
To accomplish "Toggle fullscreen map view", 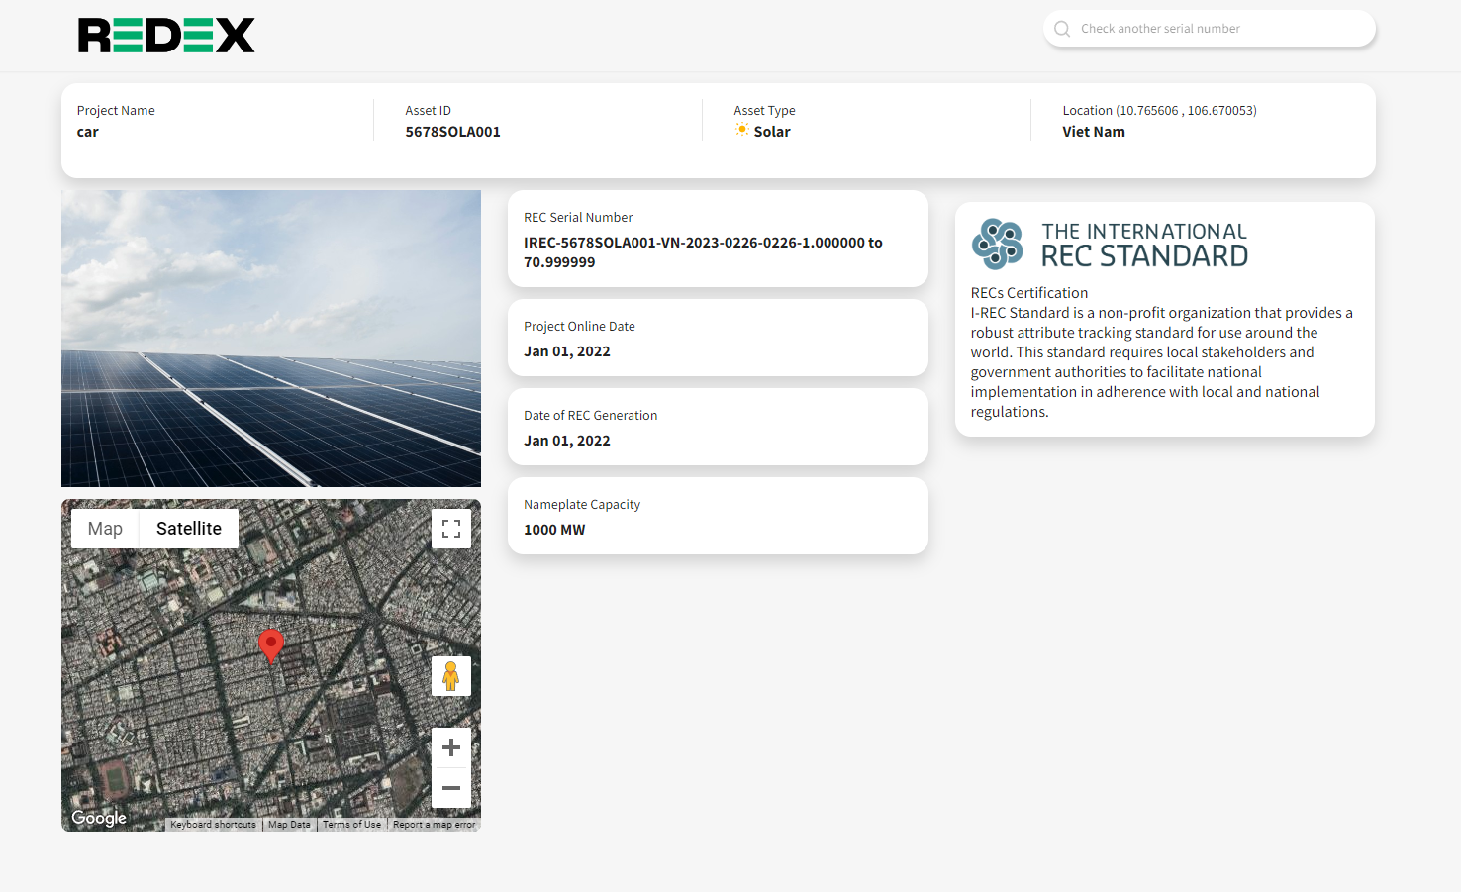I will [451, 529].
